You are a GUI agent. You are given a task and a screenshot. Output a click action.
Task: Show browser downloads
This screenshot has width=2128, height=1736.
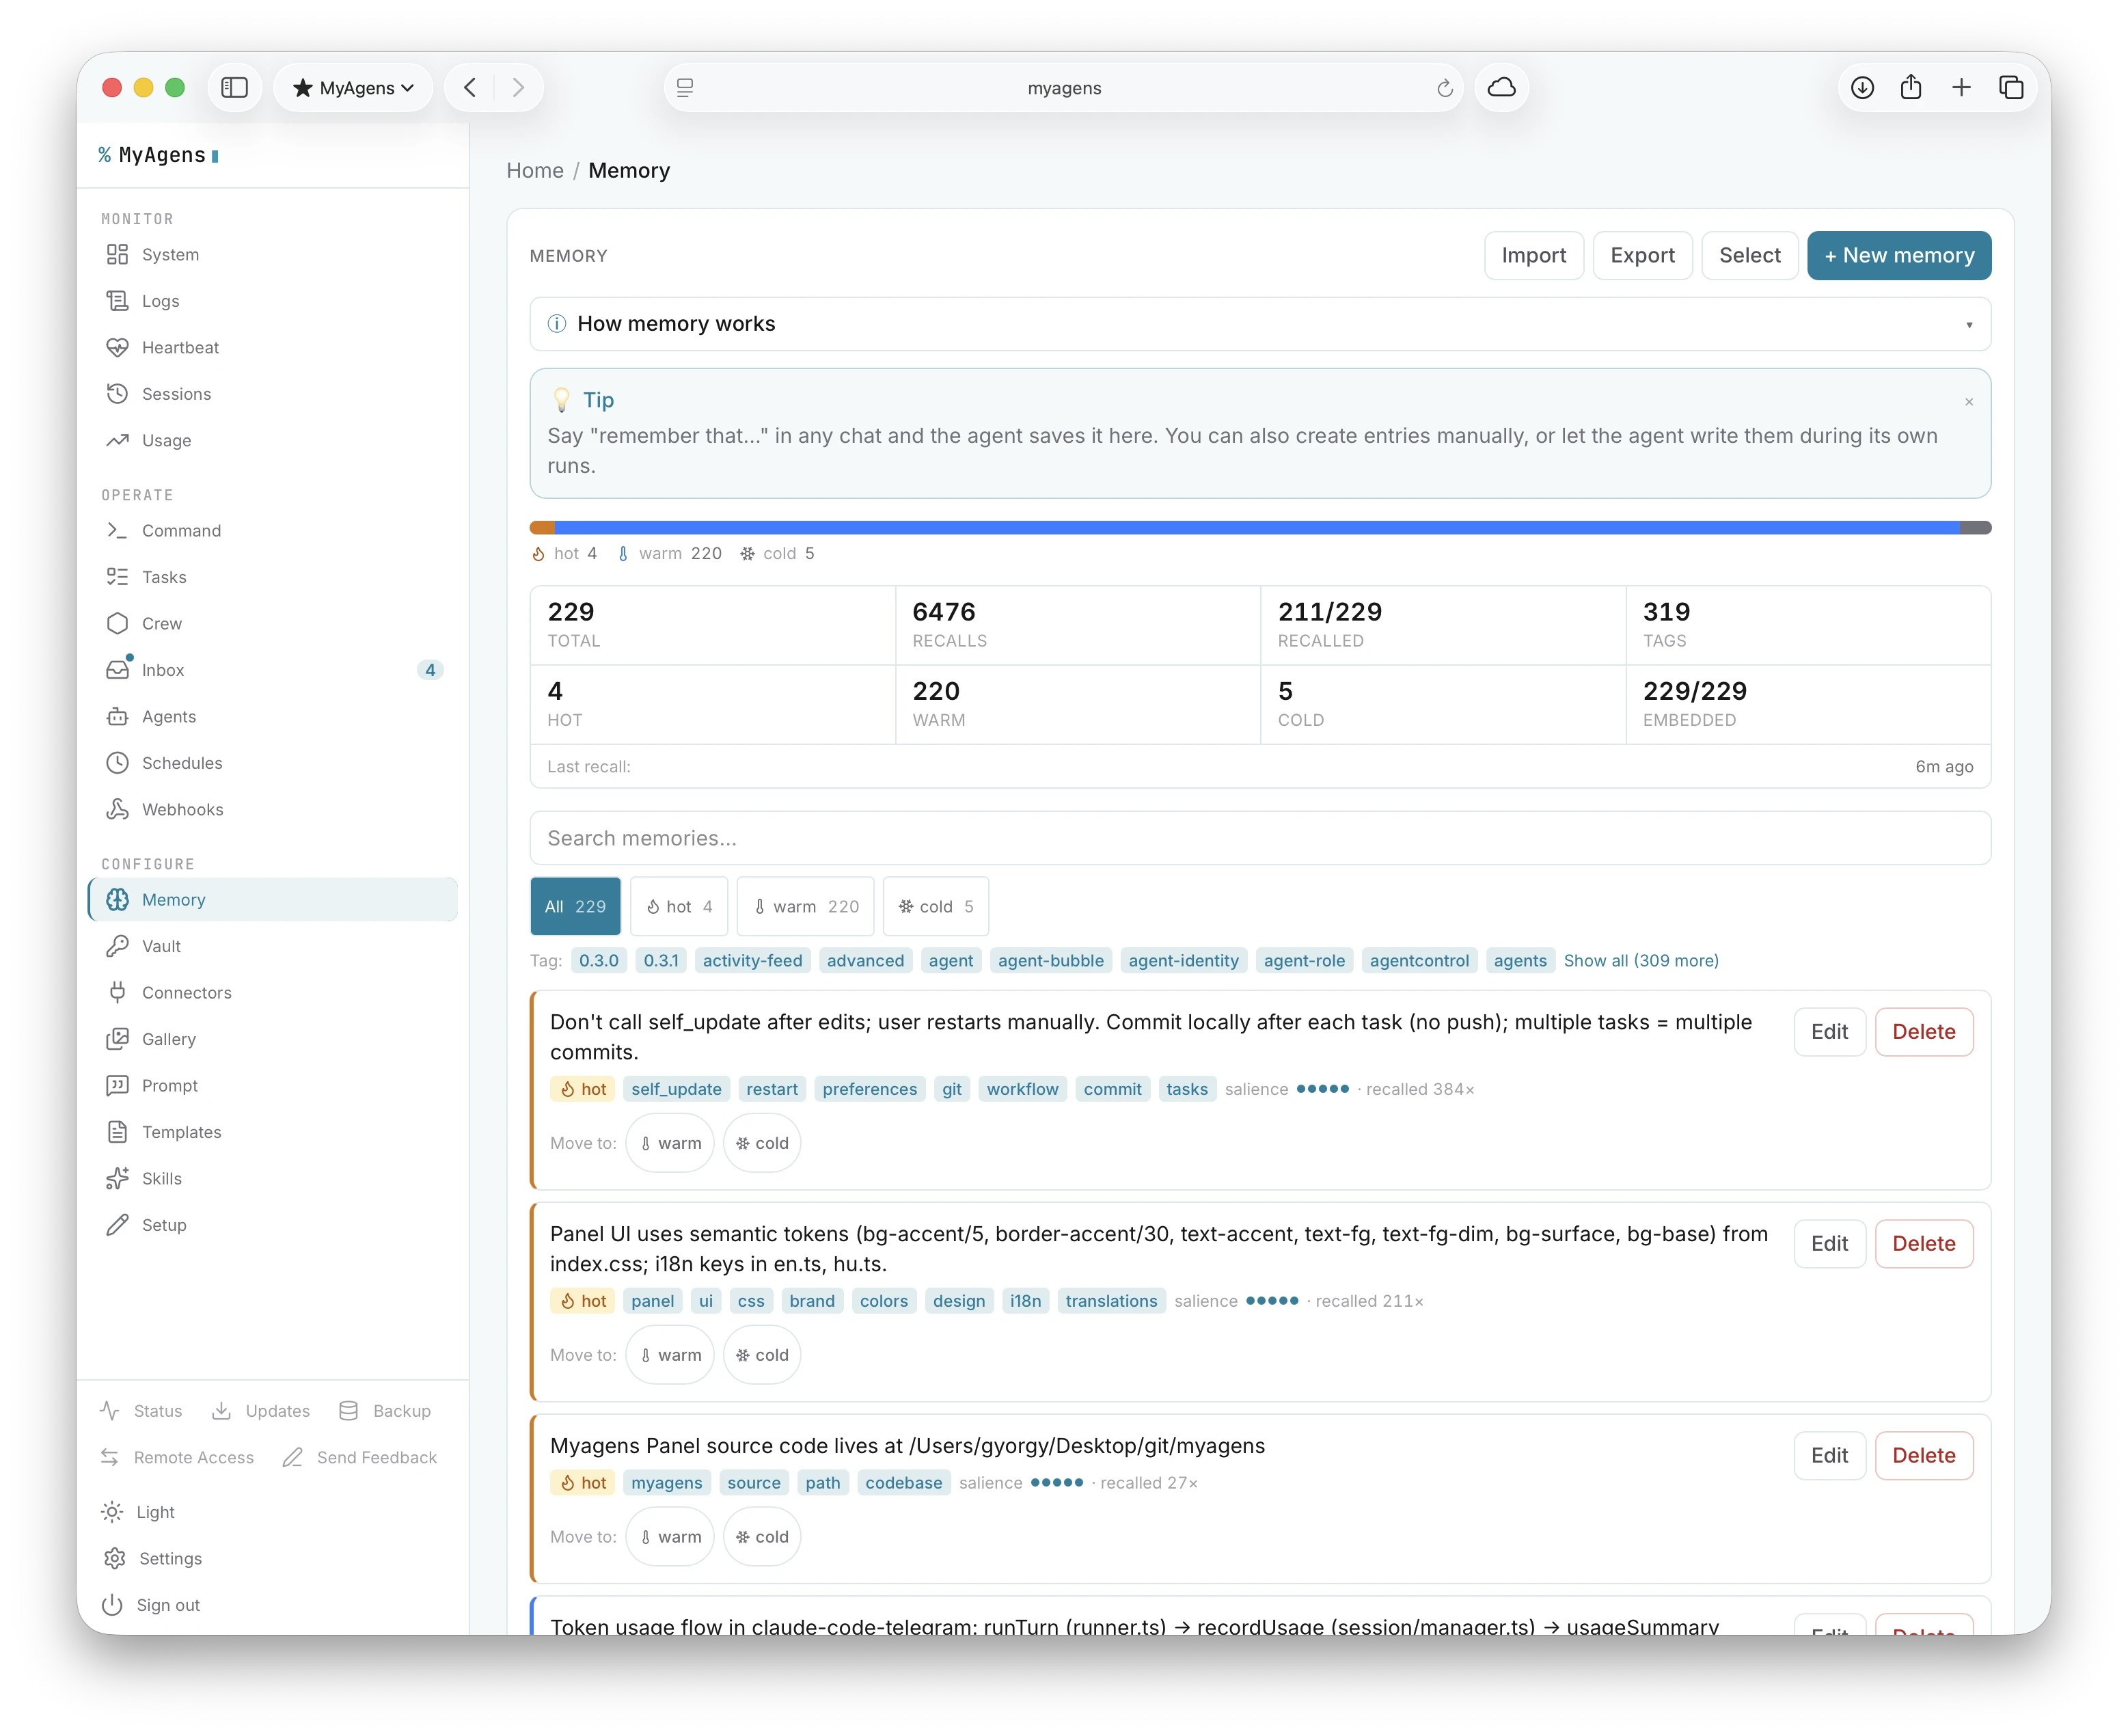[1862, 88]
